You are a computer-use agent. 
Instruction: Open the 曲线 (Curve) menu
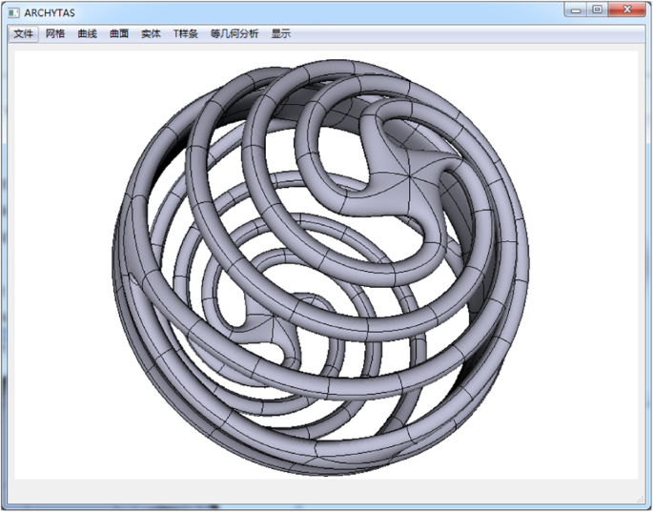tap(87, 33)
